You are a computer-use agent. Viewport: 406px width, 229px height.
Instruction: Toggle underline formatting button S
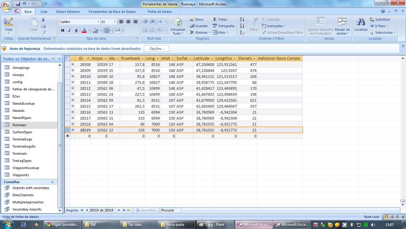click(x=76, y=30)
